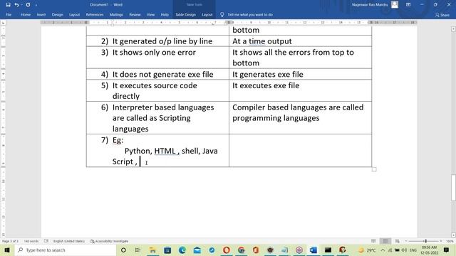Open Ribbon Display Options
The height and width of the screenshot is (256, 456).
(x=408, y=5)
